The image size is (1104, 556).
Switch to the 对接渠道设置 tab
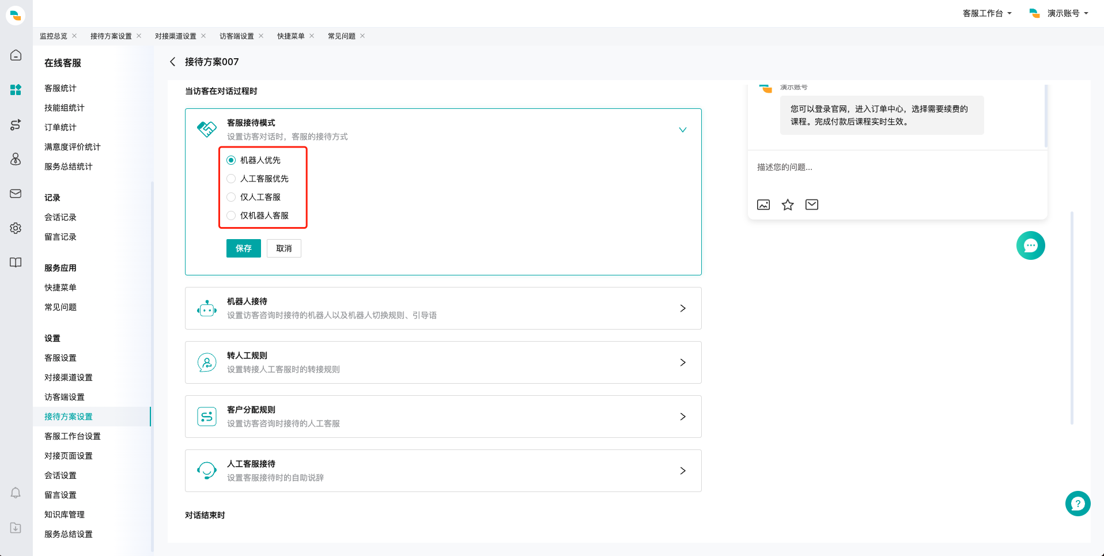(x=176, y=36)
